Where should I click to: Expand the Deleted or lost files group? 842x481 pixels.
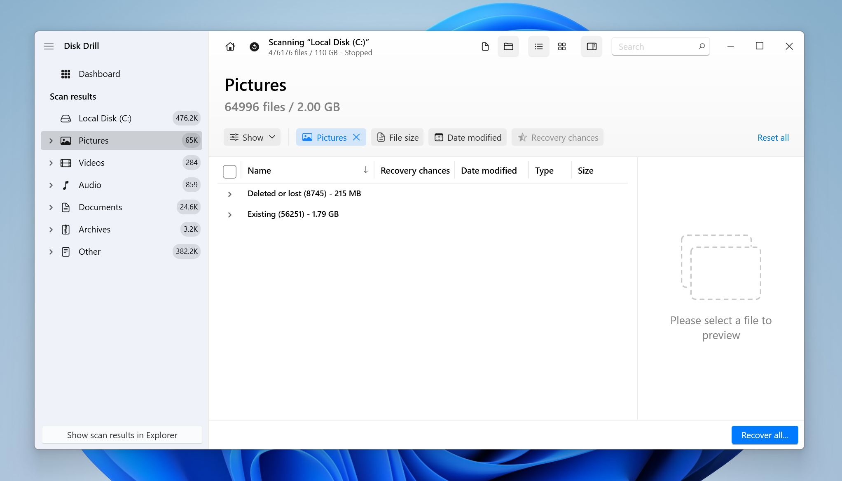[x=229, y=193]
